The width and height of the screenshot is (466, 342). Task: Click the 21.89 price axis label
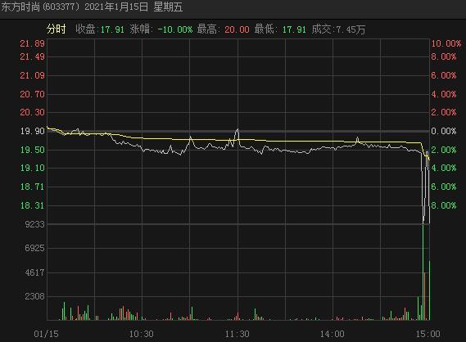(32, 43)
